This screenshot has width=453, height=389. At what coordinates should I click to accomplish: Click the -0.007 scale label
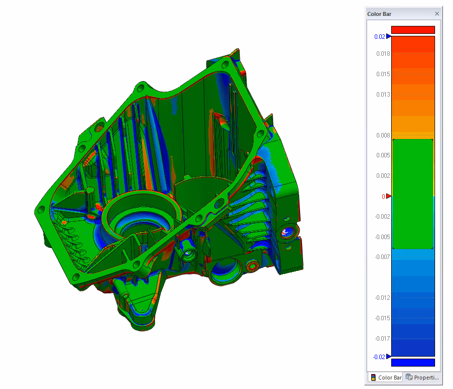pyautogui.click(x=382, y=257)
